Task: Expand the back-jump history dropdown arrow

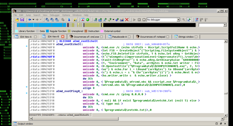Action: coord(33,20)
